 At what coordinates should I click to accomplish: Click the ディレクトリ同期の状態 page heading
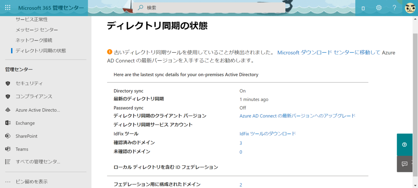pos(157,25)
